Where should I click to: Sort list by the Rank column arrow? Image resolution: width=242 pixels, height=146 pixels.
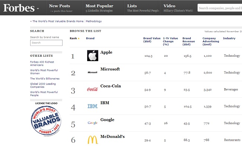(79, 39)
